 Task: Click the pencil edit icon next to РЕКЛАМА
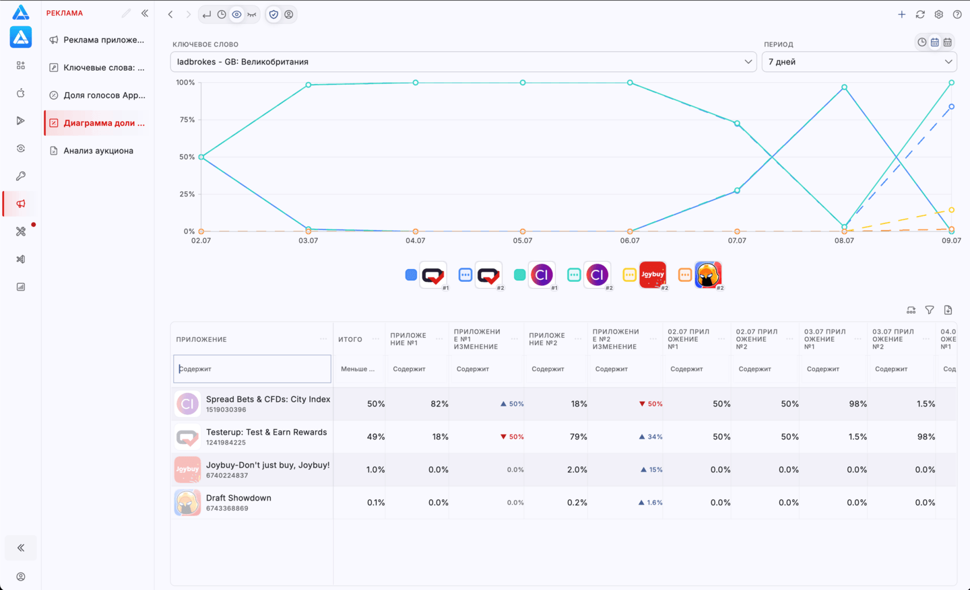(x=126, y=13)
